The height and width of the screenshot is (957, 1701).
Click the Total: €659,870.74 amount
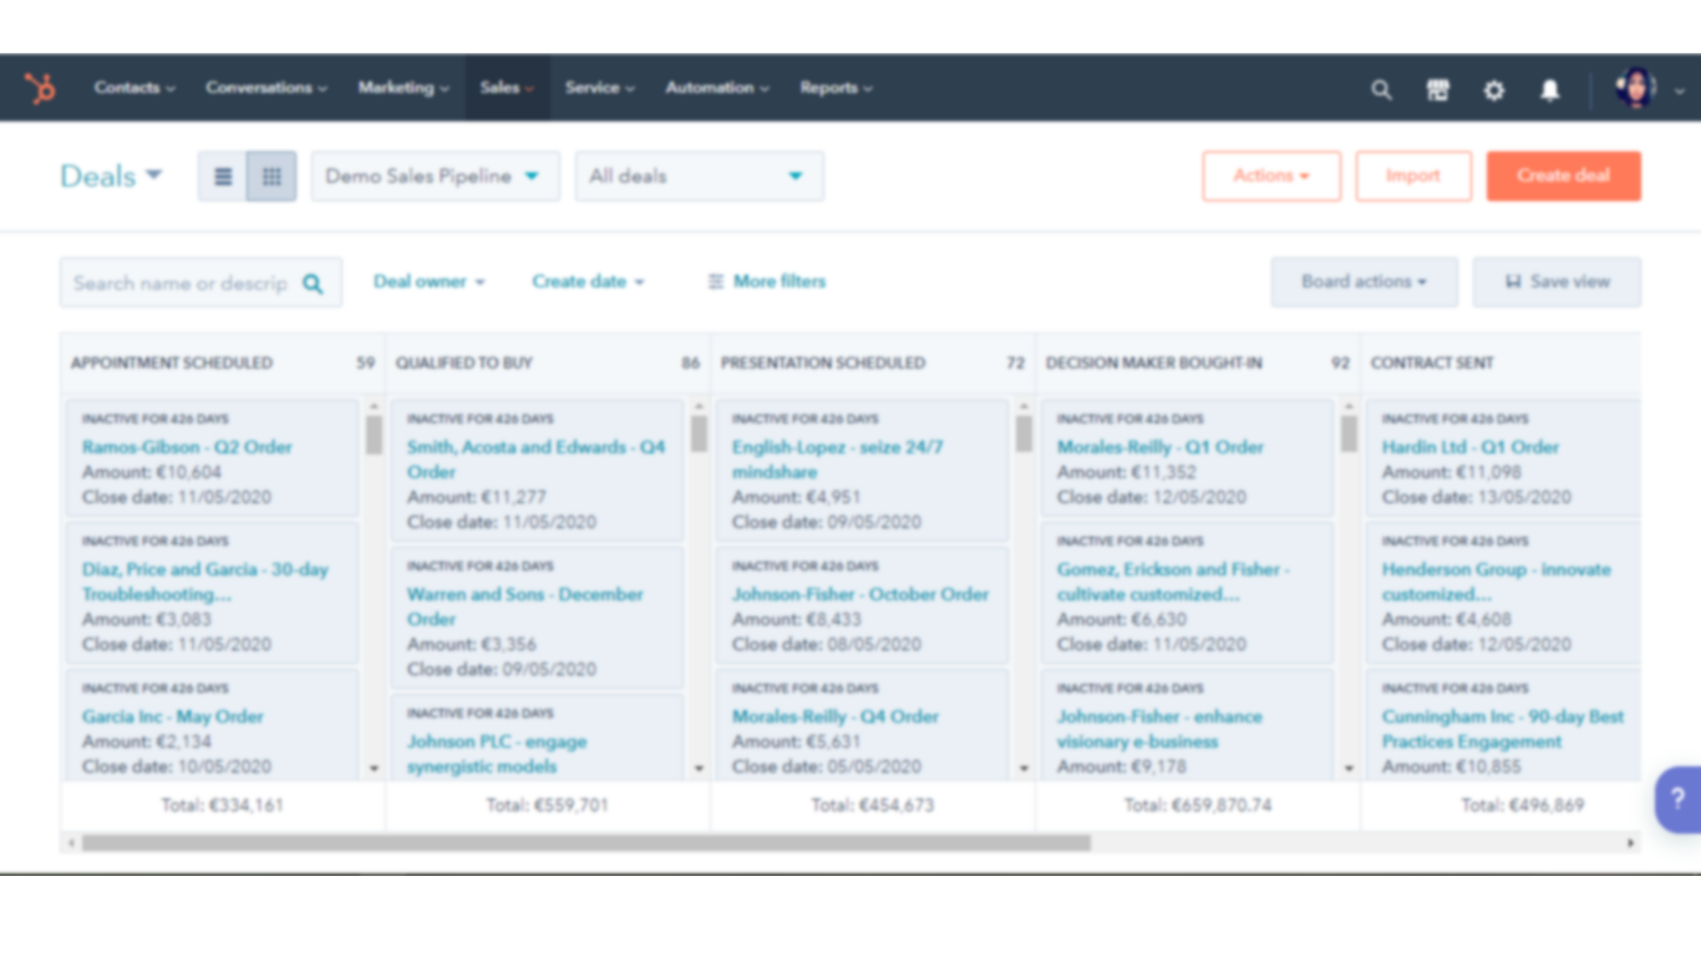click(x=1198, y=805)
